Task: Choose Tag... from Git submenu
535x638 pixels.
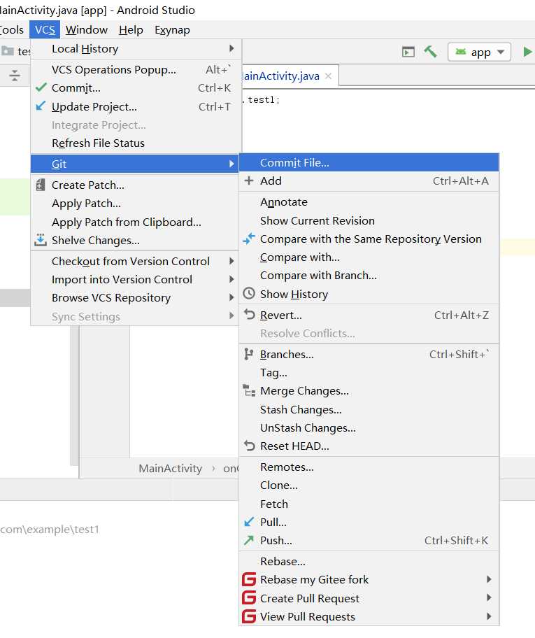Action: (x=369, y=373)
